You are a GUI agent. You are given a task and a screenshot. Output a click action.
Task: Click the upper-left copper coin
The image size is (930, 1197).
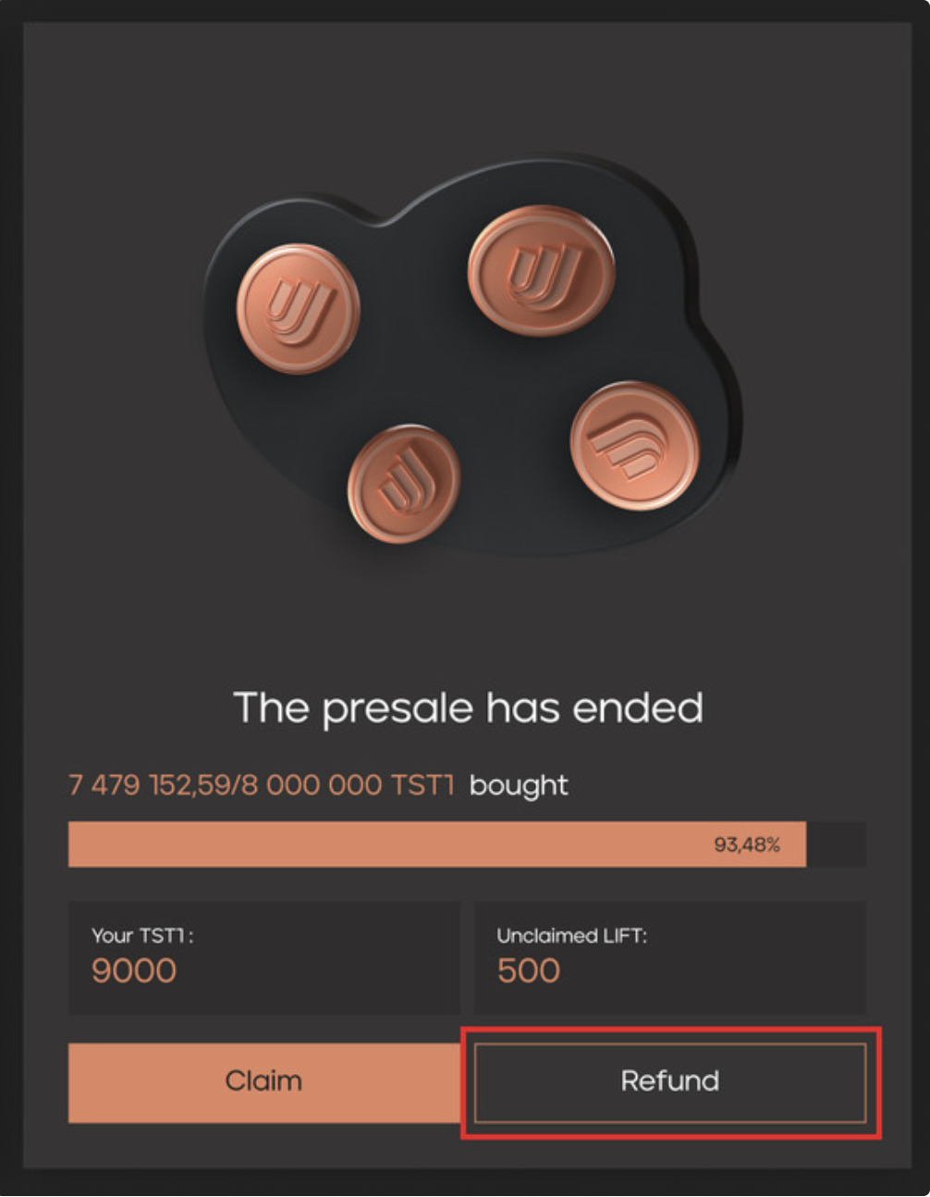pyautogui.click(x=298, y=308)
